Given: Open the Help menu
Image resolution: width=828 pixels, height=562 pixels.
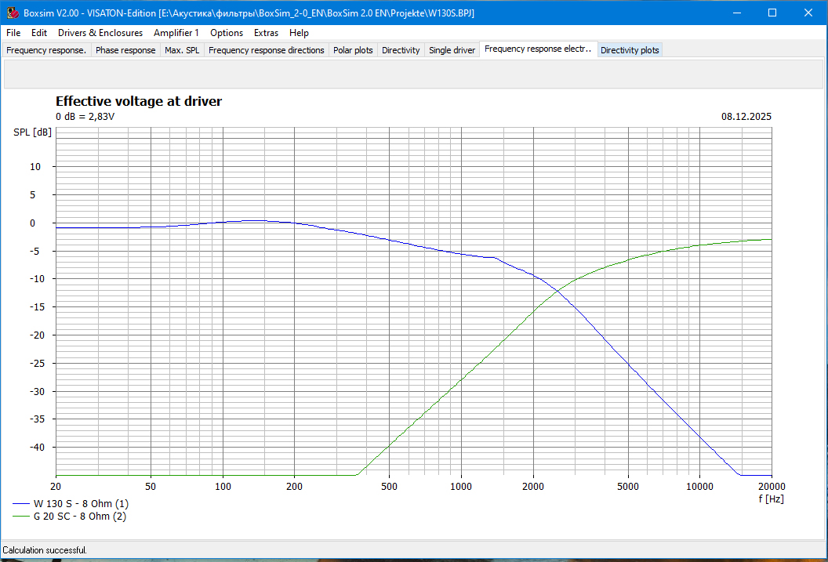Looking at the screenshot, I should [299, 33].
